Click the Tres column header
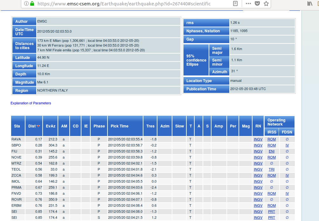This screenshot has width=319, height=221. [150, 126]
